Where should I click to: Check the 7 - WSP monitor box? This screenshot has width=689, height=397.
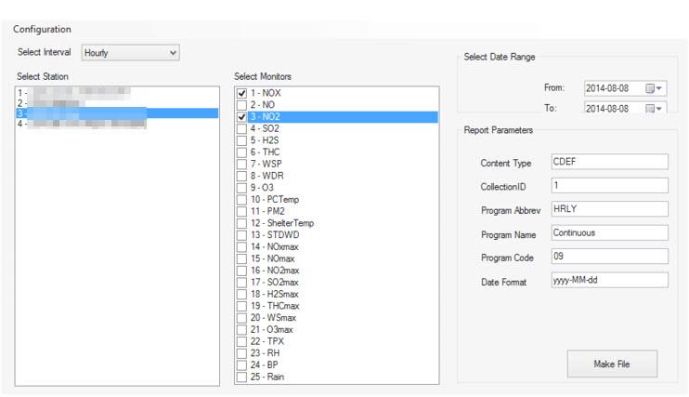click(242, 165)
